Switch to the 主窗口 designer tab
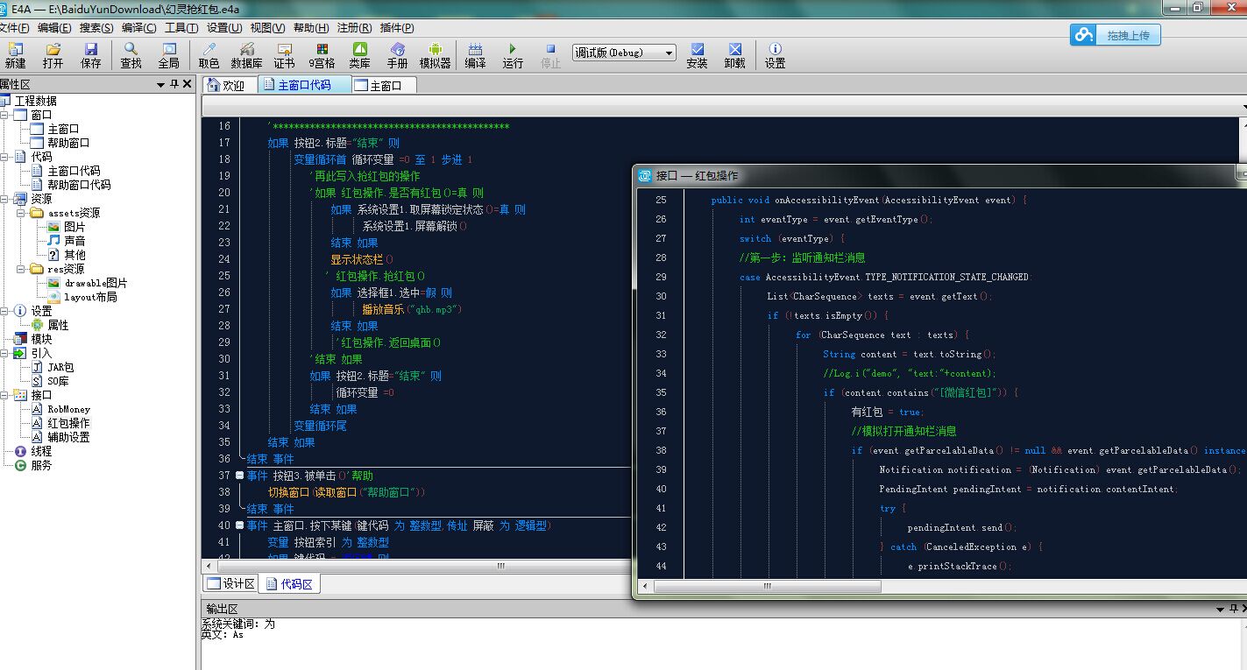The height and width of the screenshot is (670, 1247). click(384, 85)
